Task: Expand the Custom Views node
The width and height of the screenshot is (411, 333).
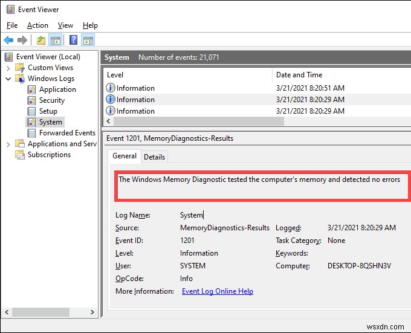Action: [8, 68]
